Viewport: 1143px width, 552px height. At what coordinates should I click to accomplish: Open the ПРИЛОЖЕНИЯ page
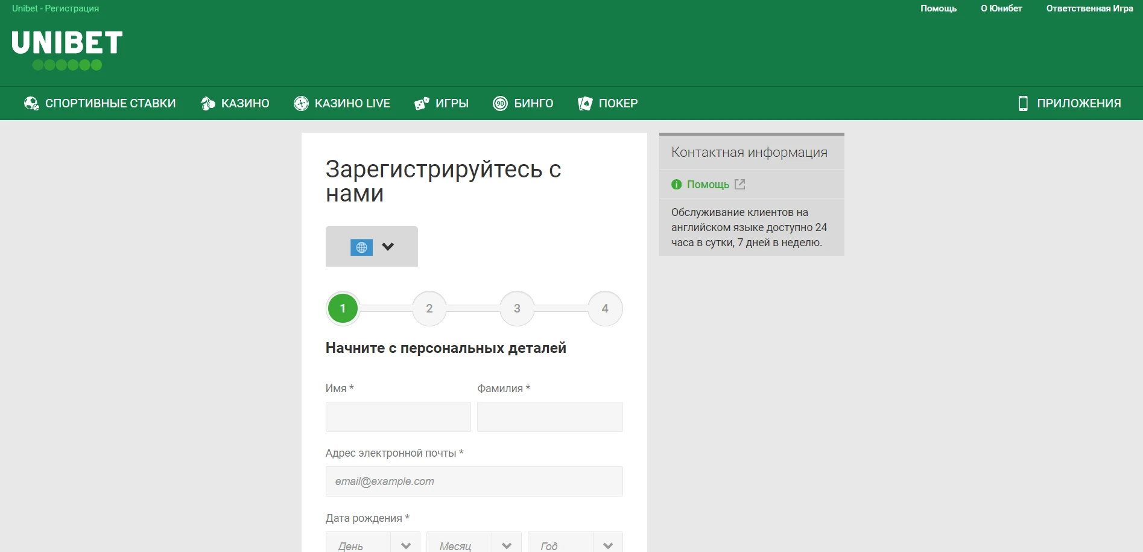tap(1079, 104)
